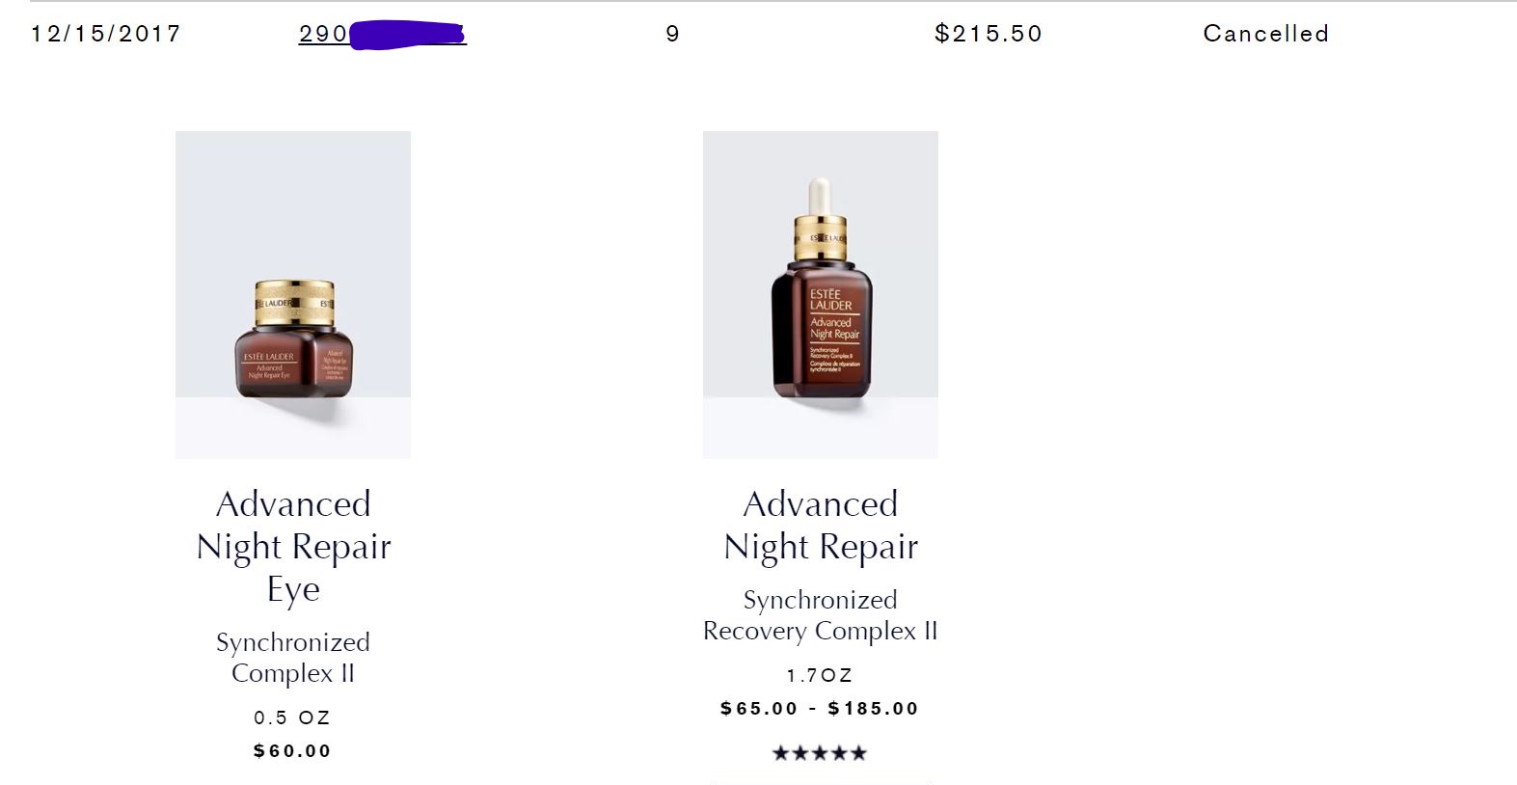Click the fifth star in the rating
Screen dimensions: 1517x785
coord(858,753)
